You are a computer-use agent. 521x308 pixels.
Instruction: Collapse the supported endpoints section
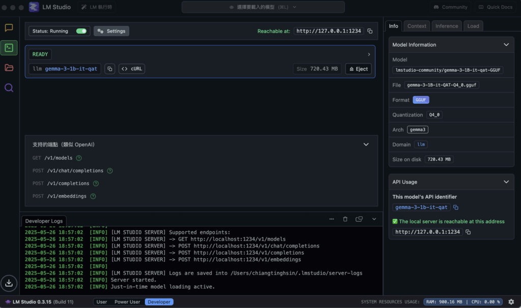pyautogui.click(x=366, y=144)
